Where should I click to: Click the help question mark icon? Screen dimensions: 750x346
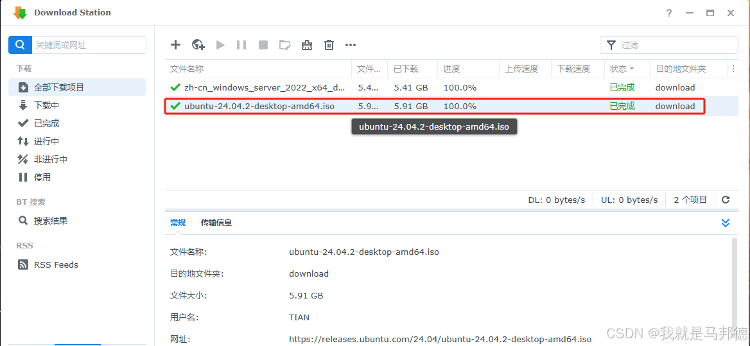(669, 13)
